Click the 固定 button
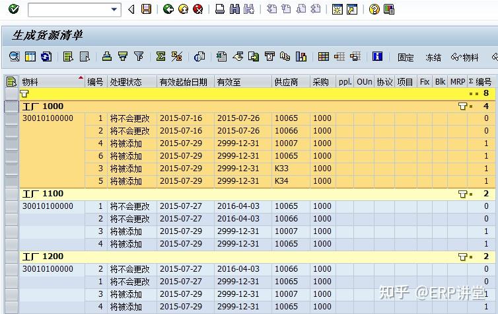Image resolution: width=498 pixels, height=314 pixels. click(406, 58)
